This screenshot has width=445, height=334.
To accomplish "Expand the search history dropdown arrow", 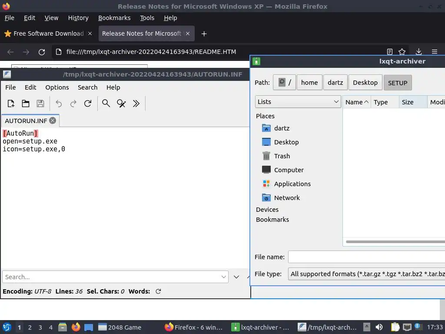I will [224, 277].
